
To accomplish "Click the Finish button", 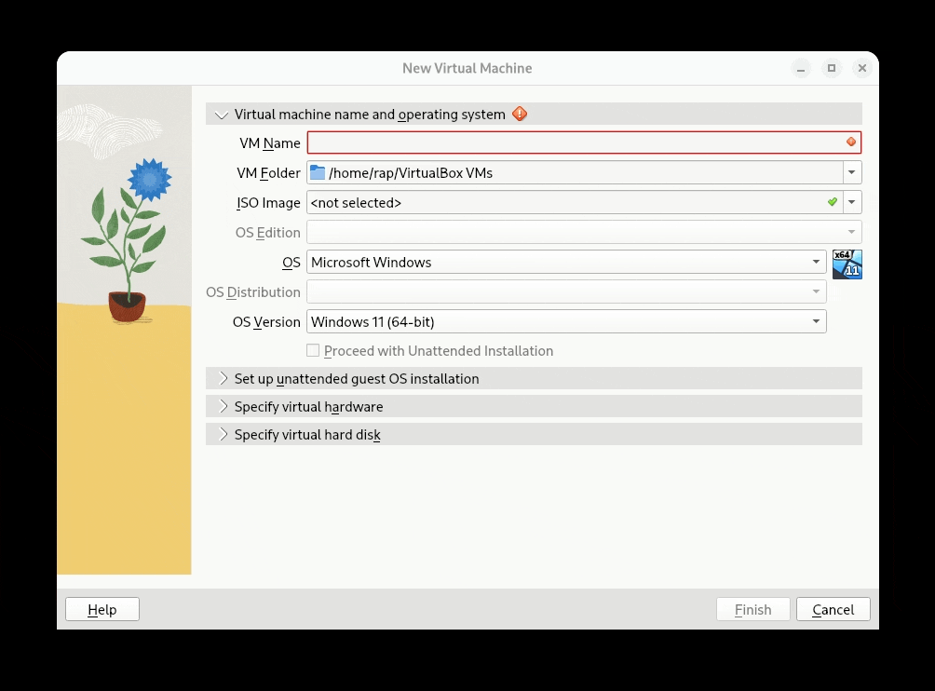I will point(752,610).
